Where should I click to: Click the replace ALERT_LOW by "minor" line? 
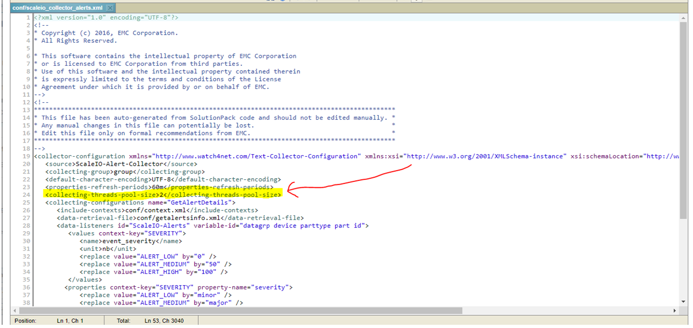[155, 295]
